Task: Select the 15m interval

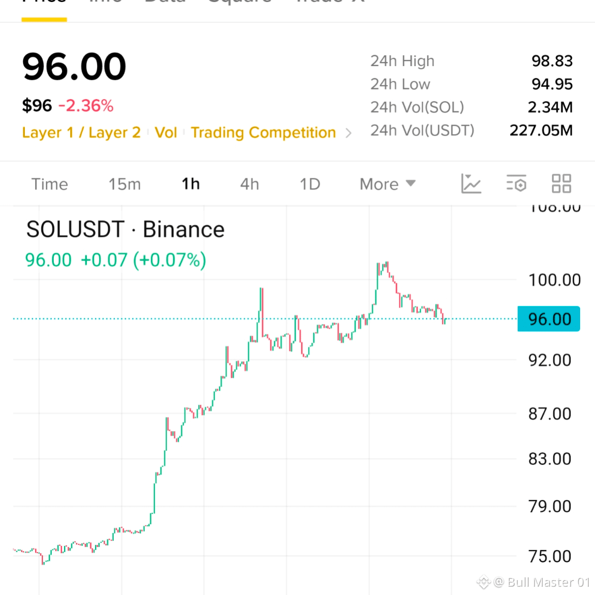Action: pyautogui.click(x=125, y=184)
